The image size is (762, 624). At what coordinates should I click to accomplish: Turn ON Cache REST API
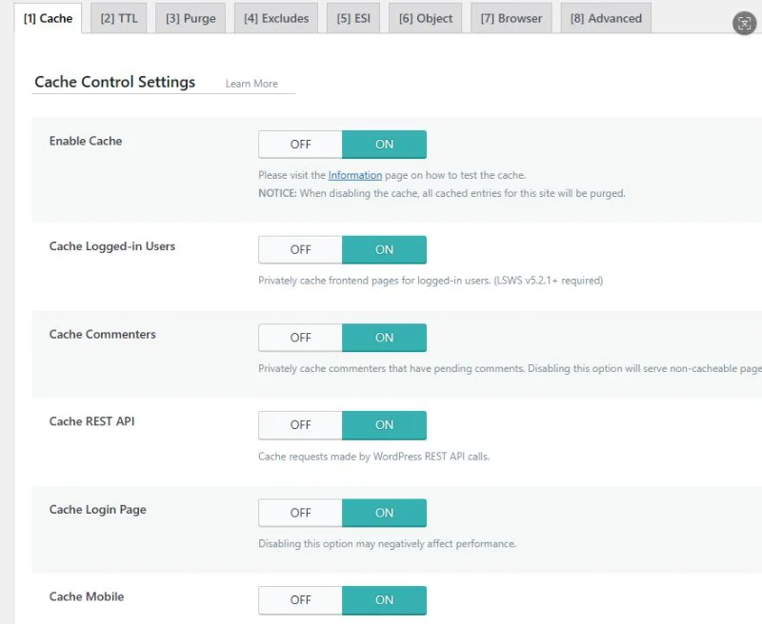click(384, 425)
